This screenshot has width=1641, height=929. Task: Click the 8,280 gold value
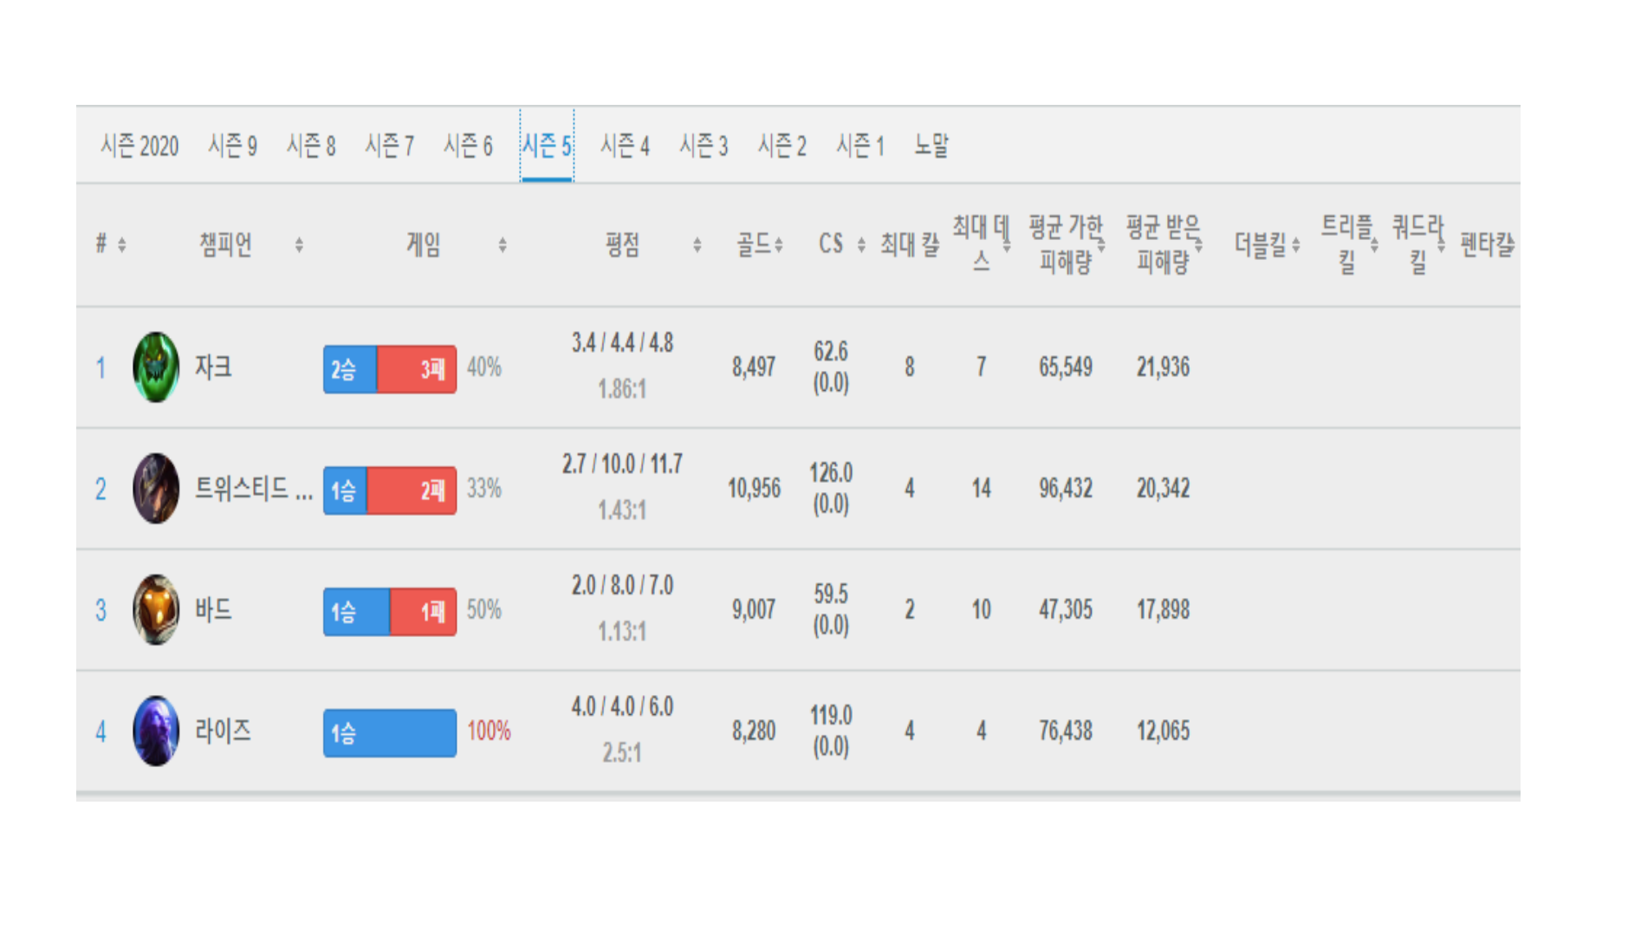[x=754, y=731]
